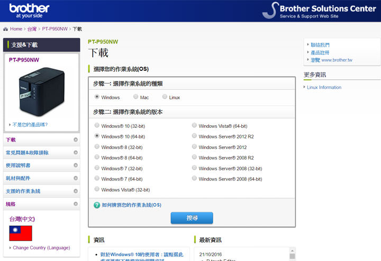Choose Windows Server 2012 R2 option
381x261 pixels.
click(194, 136)
